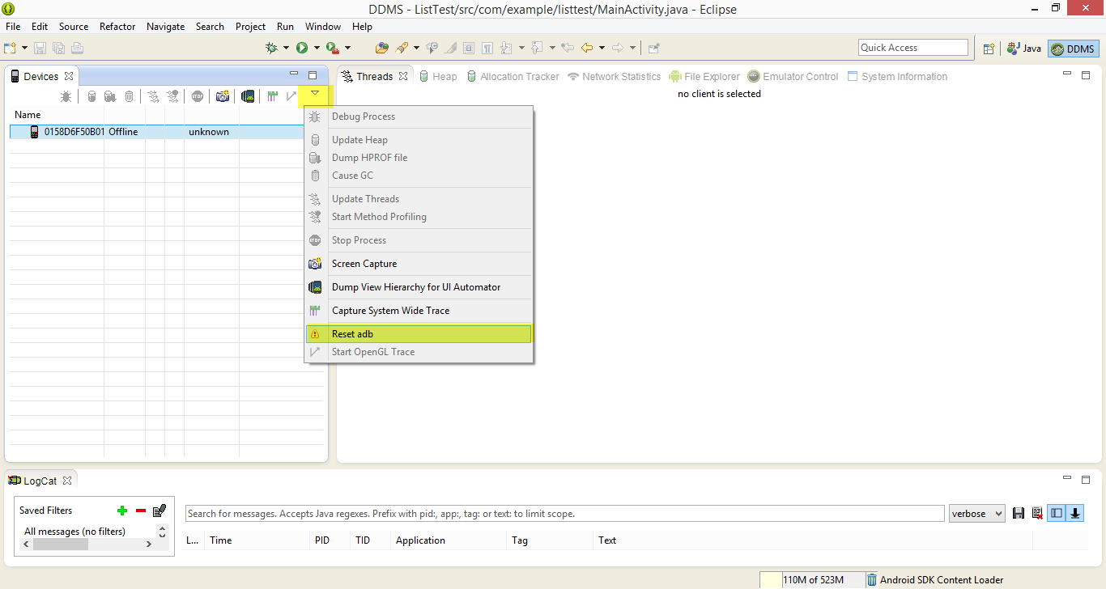
Task: Open the dropdown arrow next to Debug icon
Action: click(286, 48)
